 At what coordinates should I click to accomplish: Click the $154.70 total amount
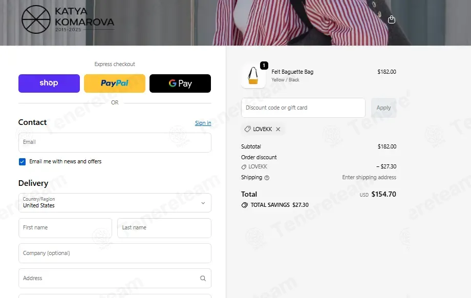point(383,194)
